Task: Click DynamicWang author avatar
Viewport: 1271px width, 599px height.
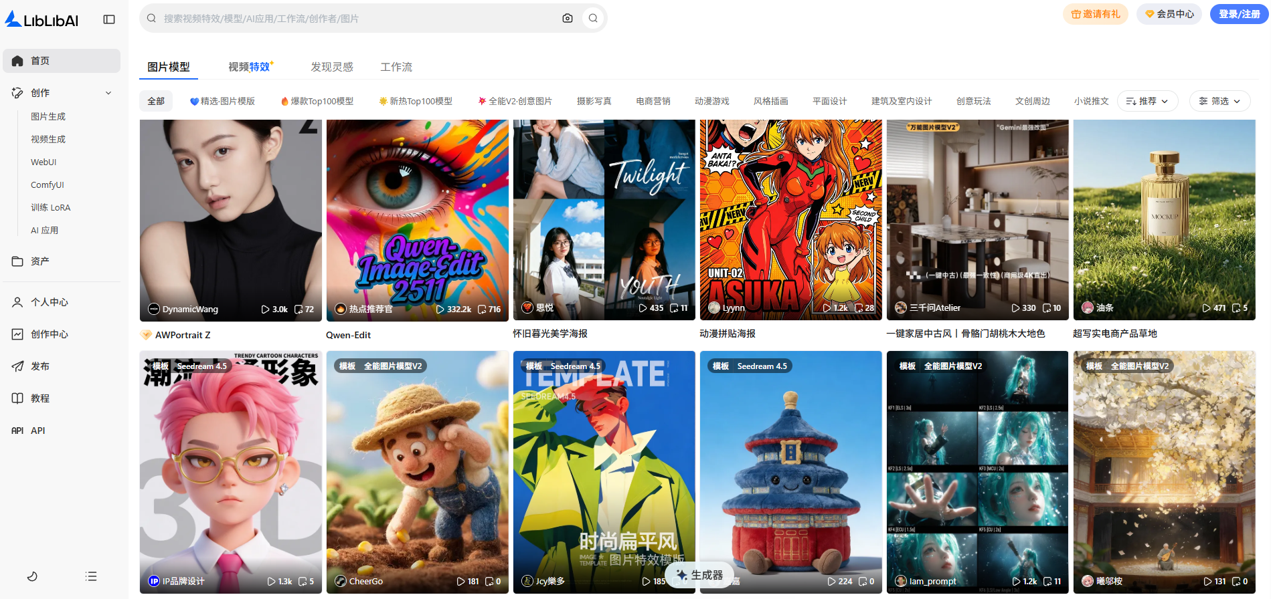Action: coord(154,309)
